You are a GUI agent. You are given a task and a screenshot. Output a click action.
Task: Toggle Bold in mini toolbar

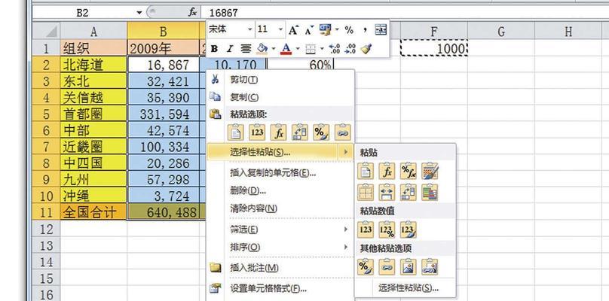tap(214, 49)
